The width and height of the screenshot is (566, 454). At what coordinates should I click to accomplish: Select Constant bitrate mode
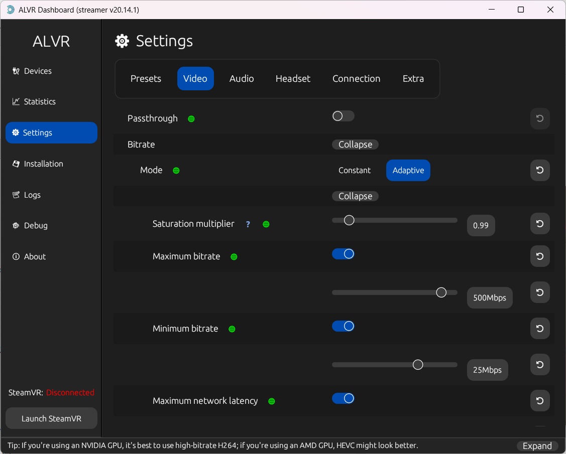point(354,171)
